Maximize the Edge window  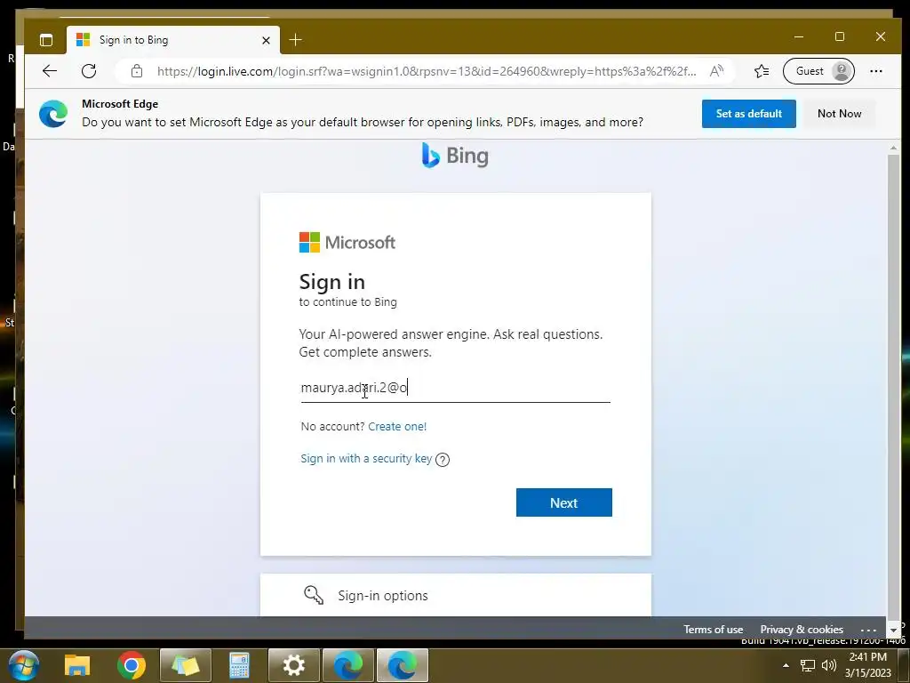(x=839, y=36)
